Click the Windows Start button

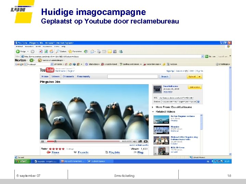tap(22, 161)
